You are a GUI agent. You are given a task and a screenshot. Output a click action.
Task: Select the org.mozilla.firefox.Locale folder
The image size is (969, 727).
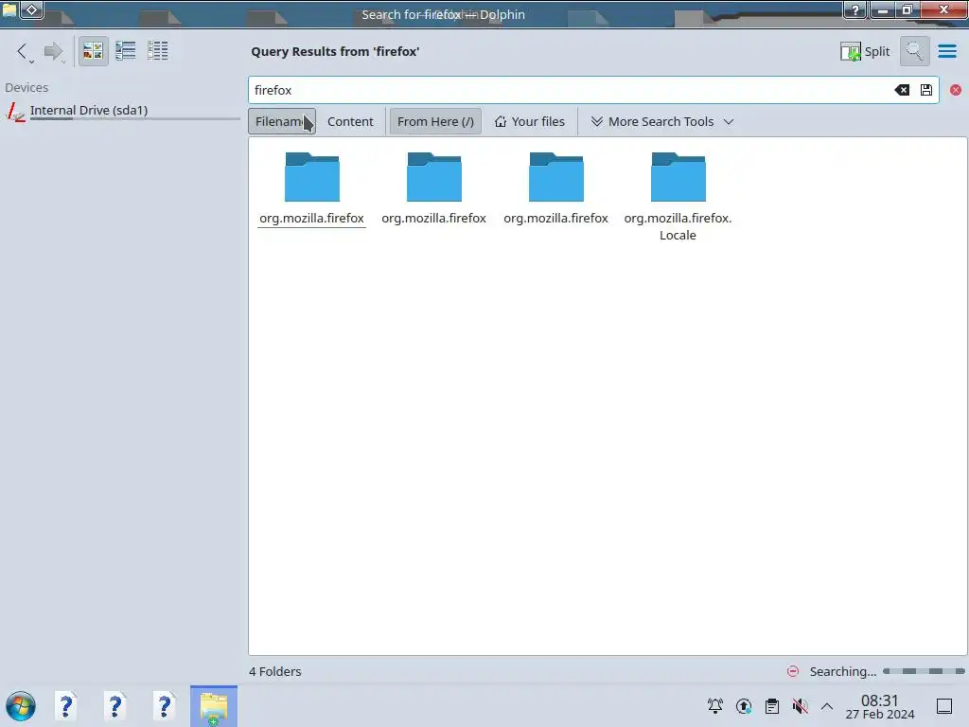point(678,197)
